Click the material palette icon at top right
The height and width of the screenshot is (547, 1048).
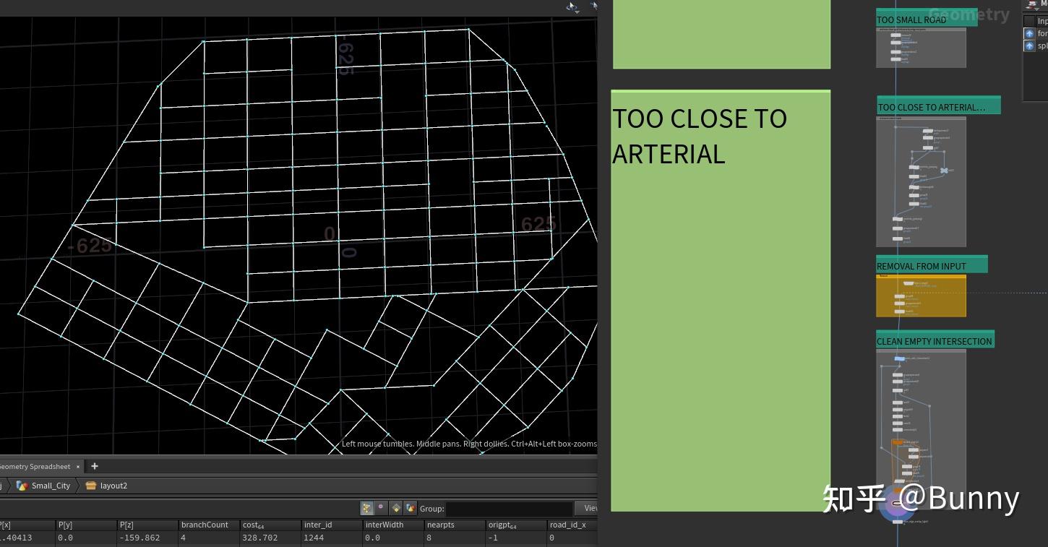1032,4
